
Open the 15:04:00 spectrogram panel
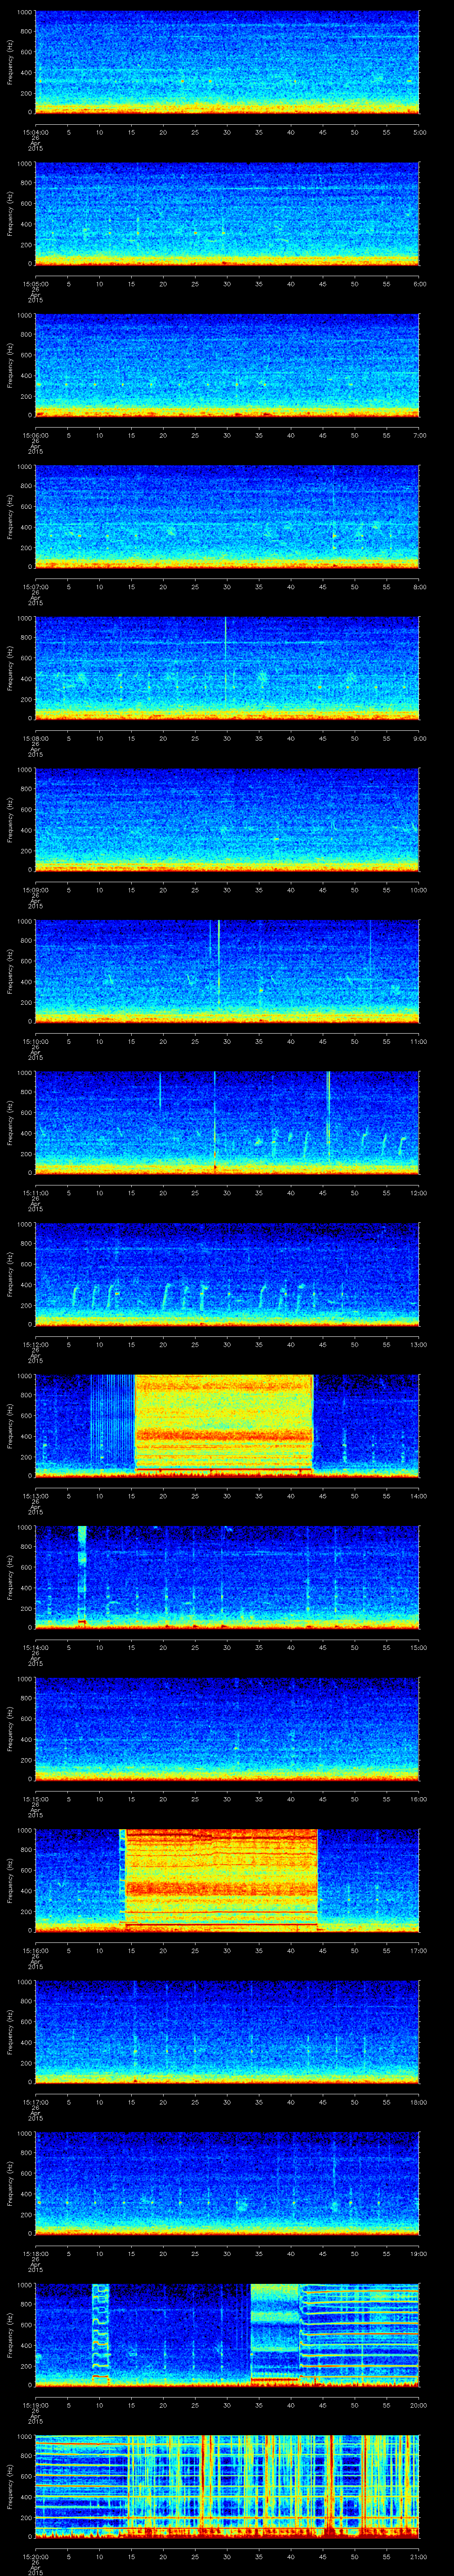[x=227, y=63]
